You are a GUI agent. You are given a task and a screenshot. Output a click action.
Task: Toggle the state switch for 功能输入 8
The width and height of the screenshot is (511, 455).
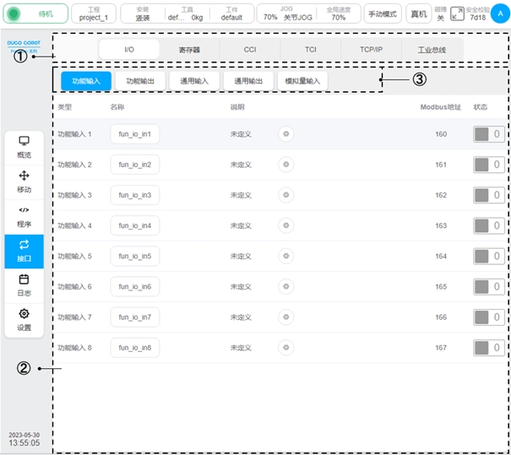pyautogui.click(x=488, y=347)
